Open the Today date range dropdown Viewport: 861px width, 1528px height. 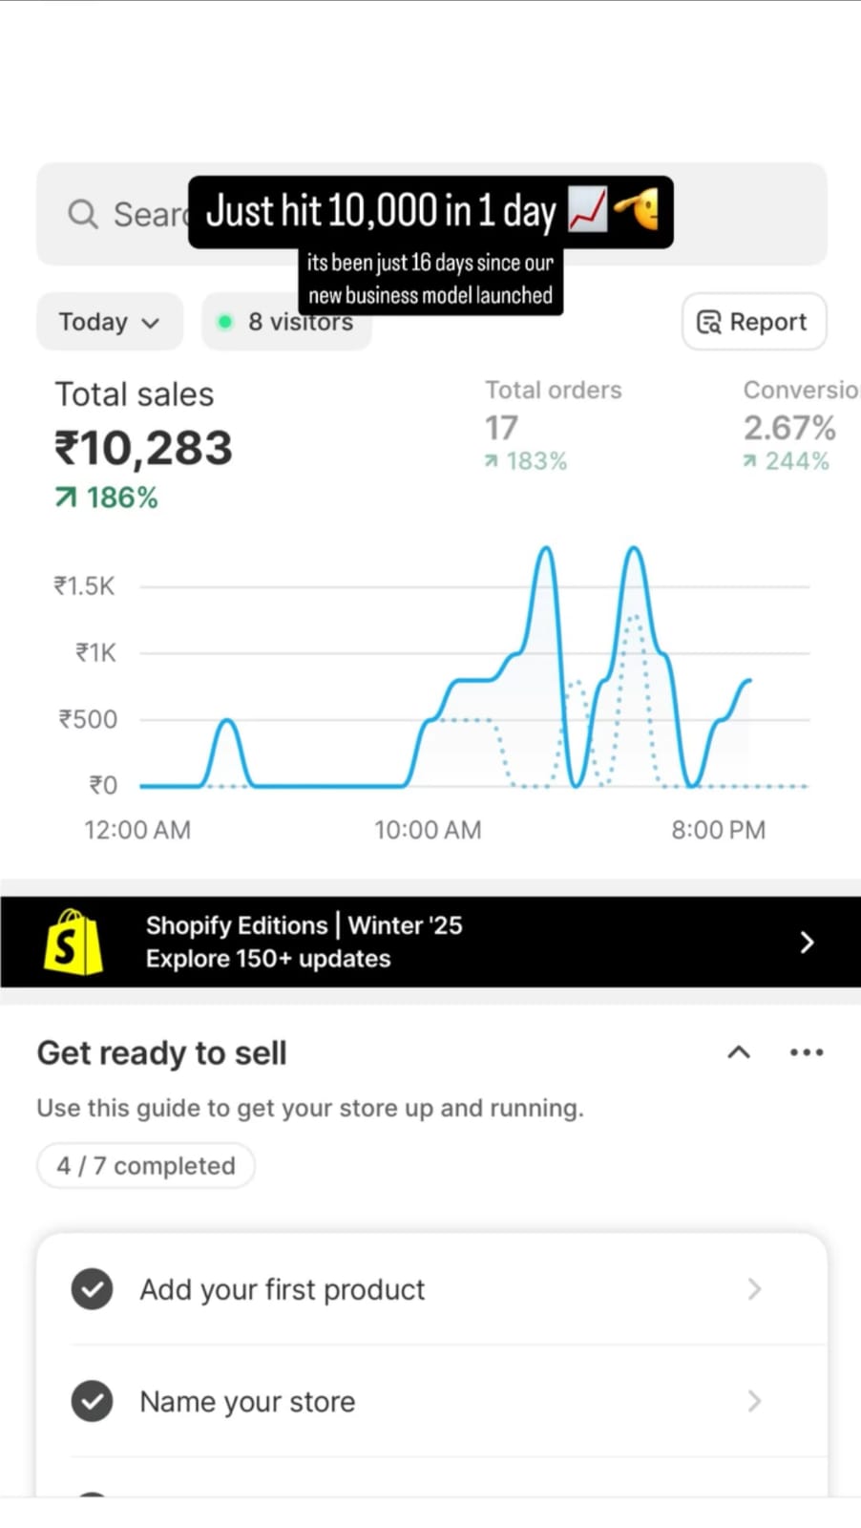coord(109,322)
